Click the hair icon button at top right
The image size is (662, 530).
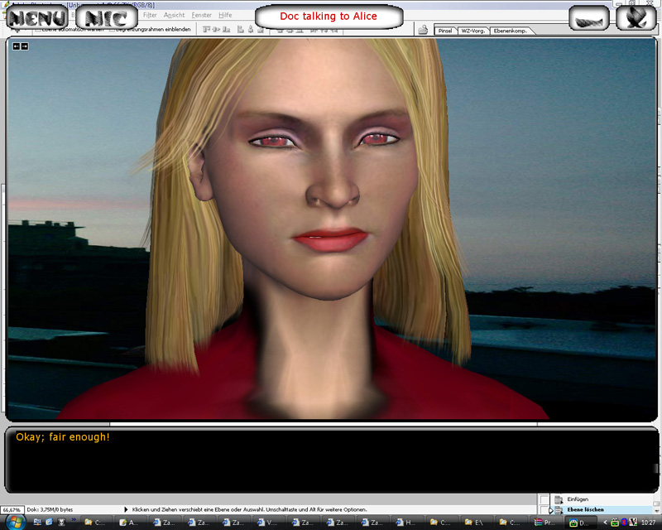[x=589, y=17]
